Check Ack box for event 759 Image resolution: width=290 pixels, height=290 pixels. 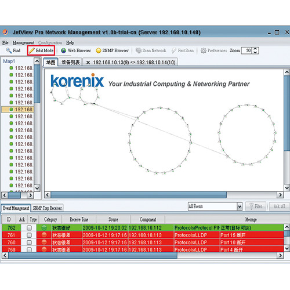click(29, 249)
